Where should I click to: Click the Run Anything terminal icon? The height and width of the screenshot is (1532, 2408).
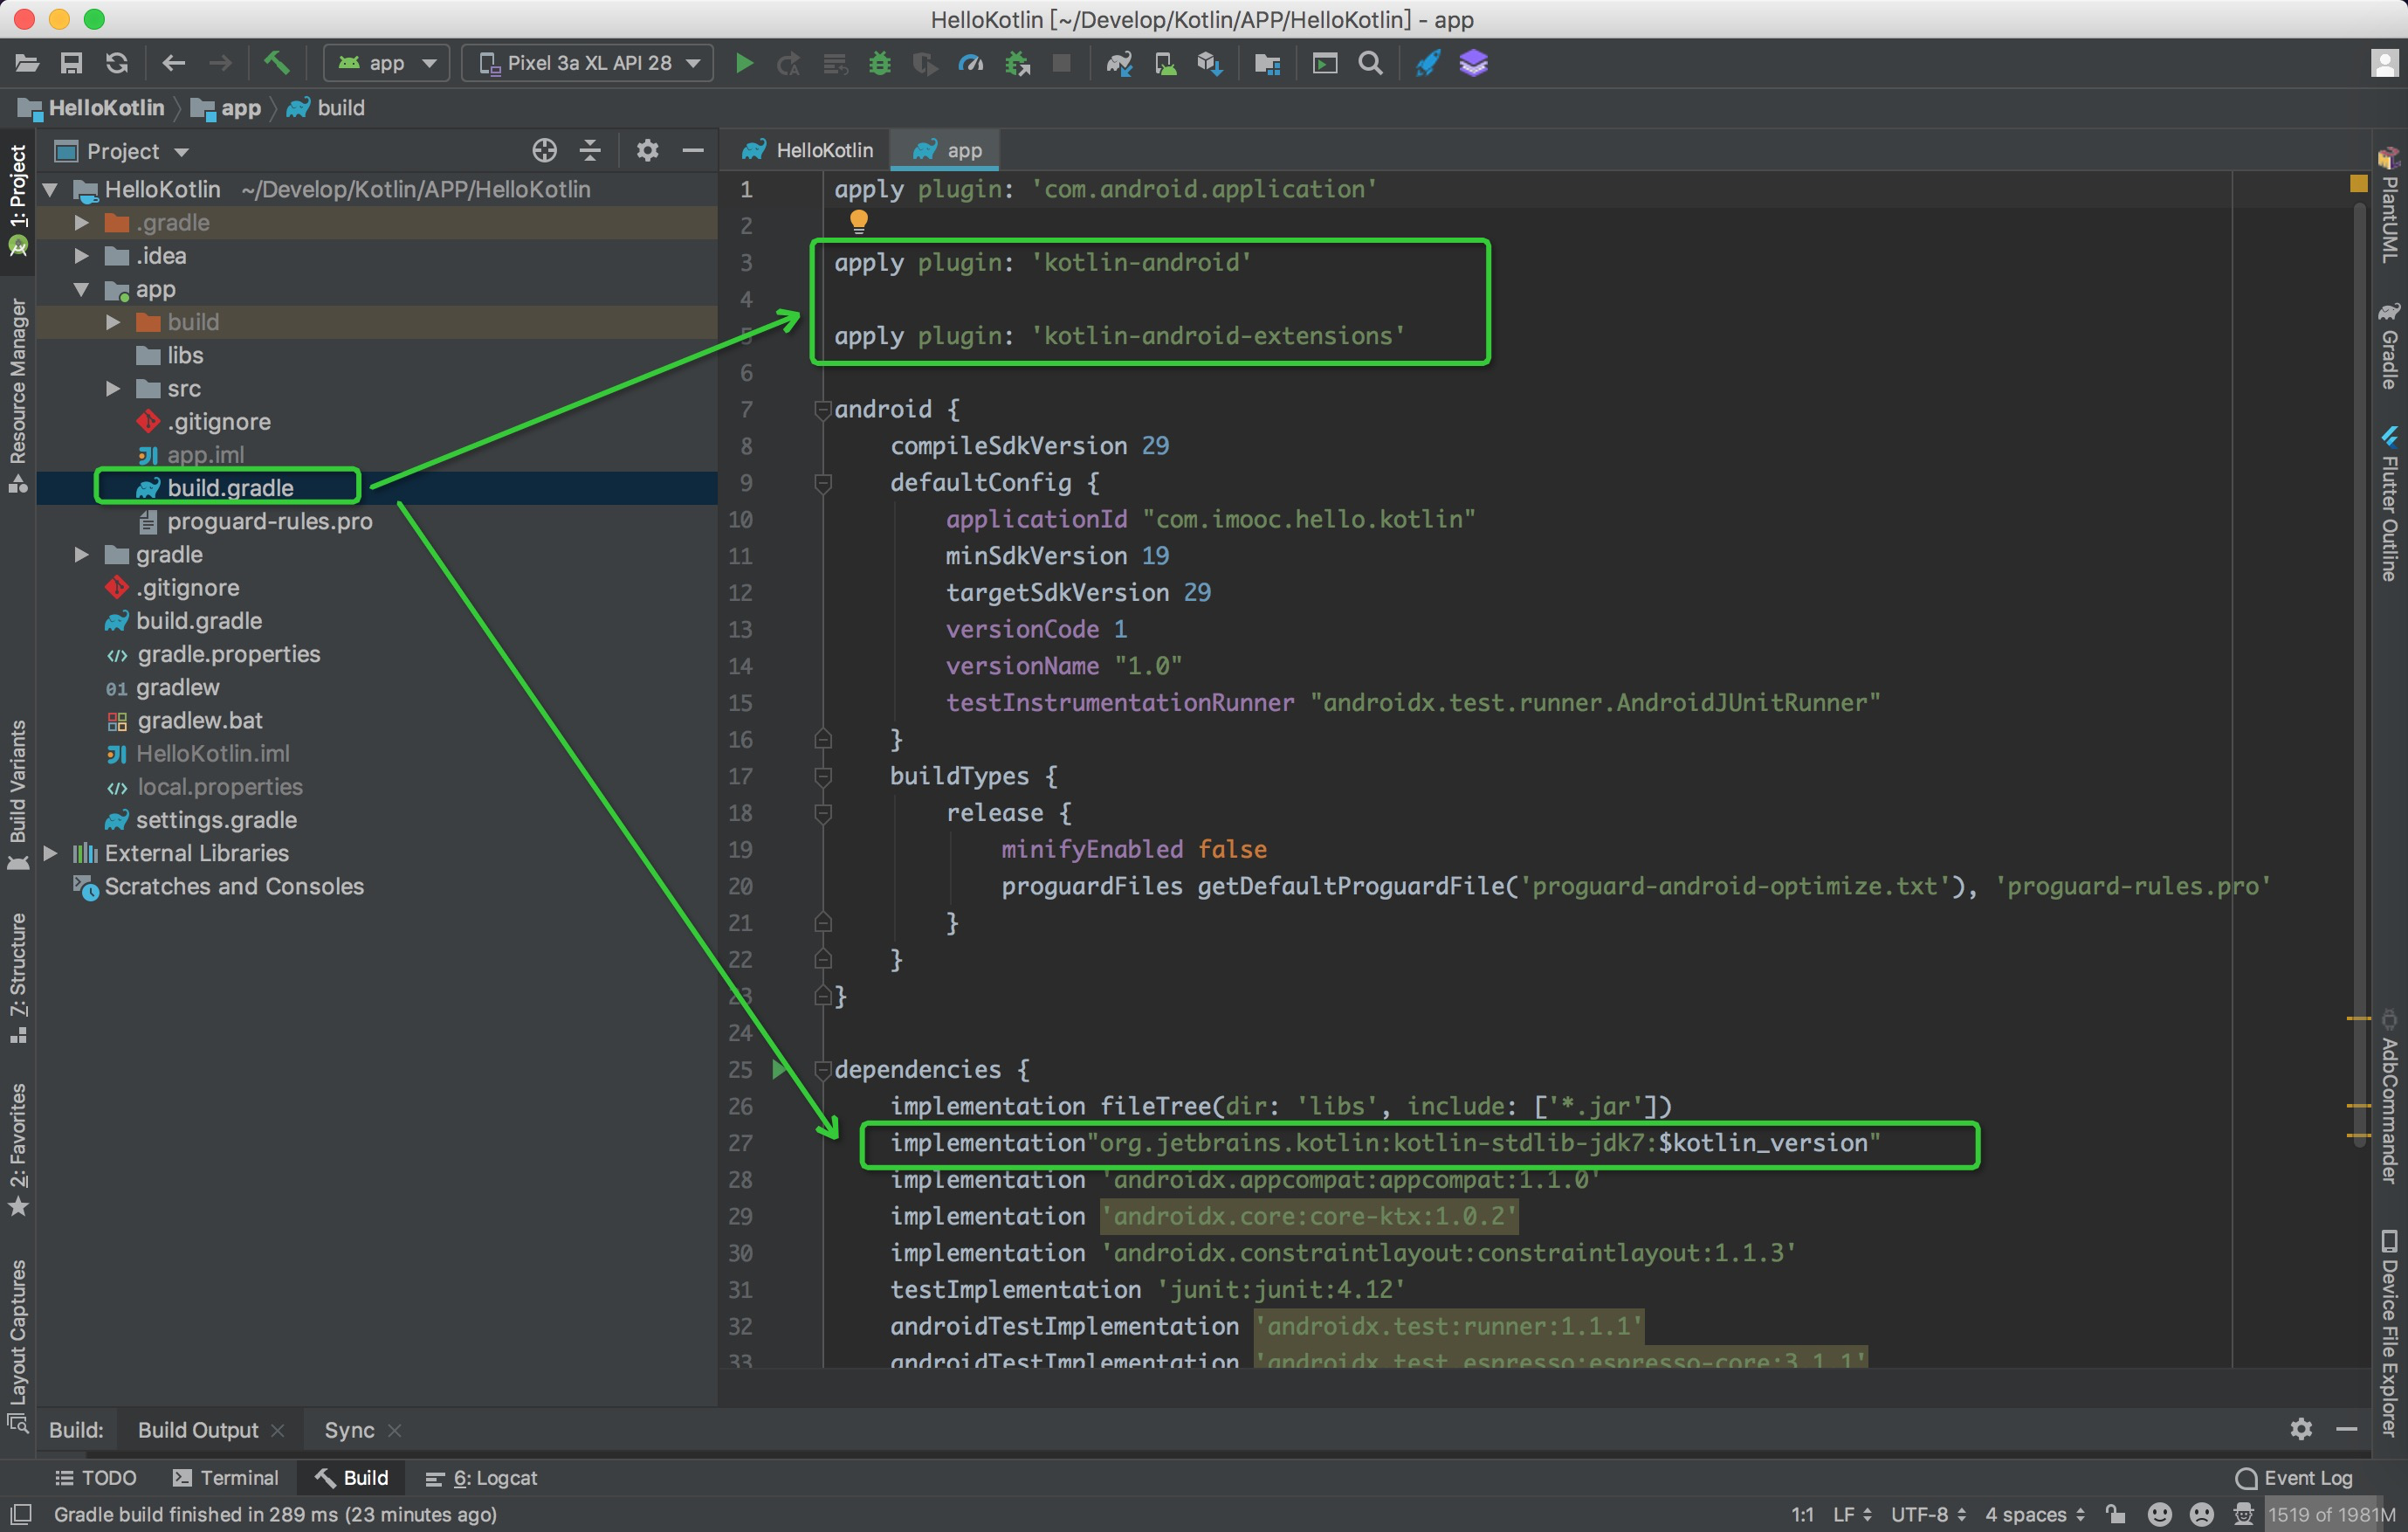click(1325, 63)
